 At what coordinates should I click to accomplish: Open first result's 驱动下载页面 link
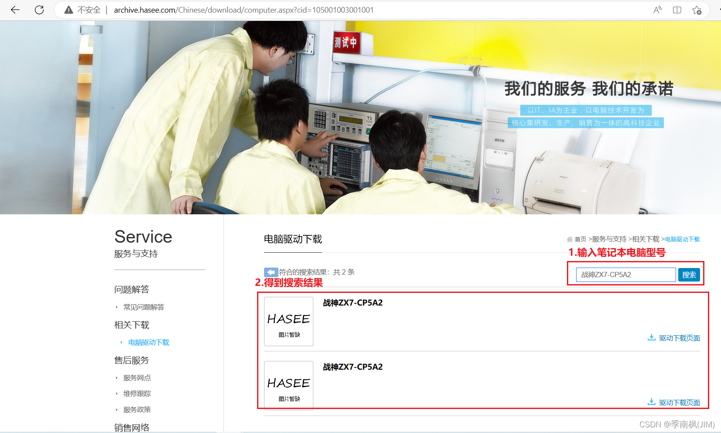[680, 338]
